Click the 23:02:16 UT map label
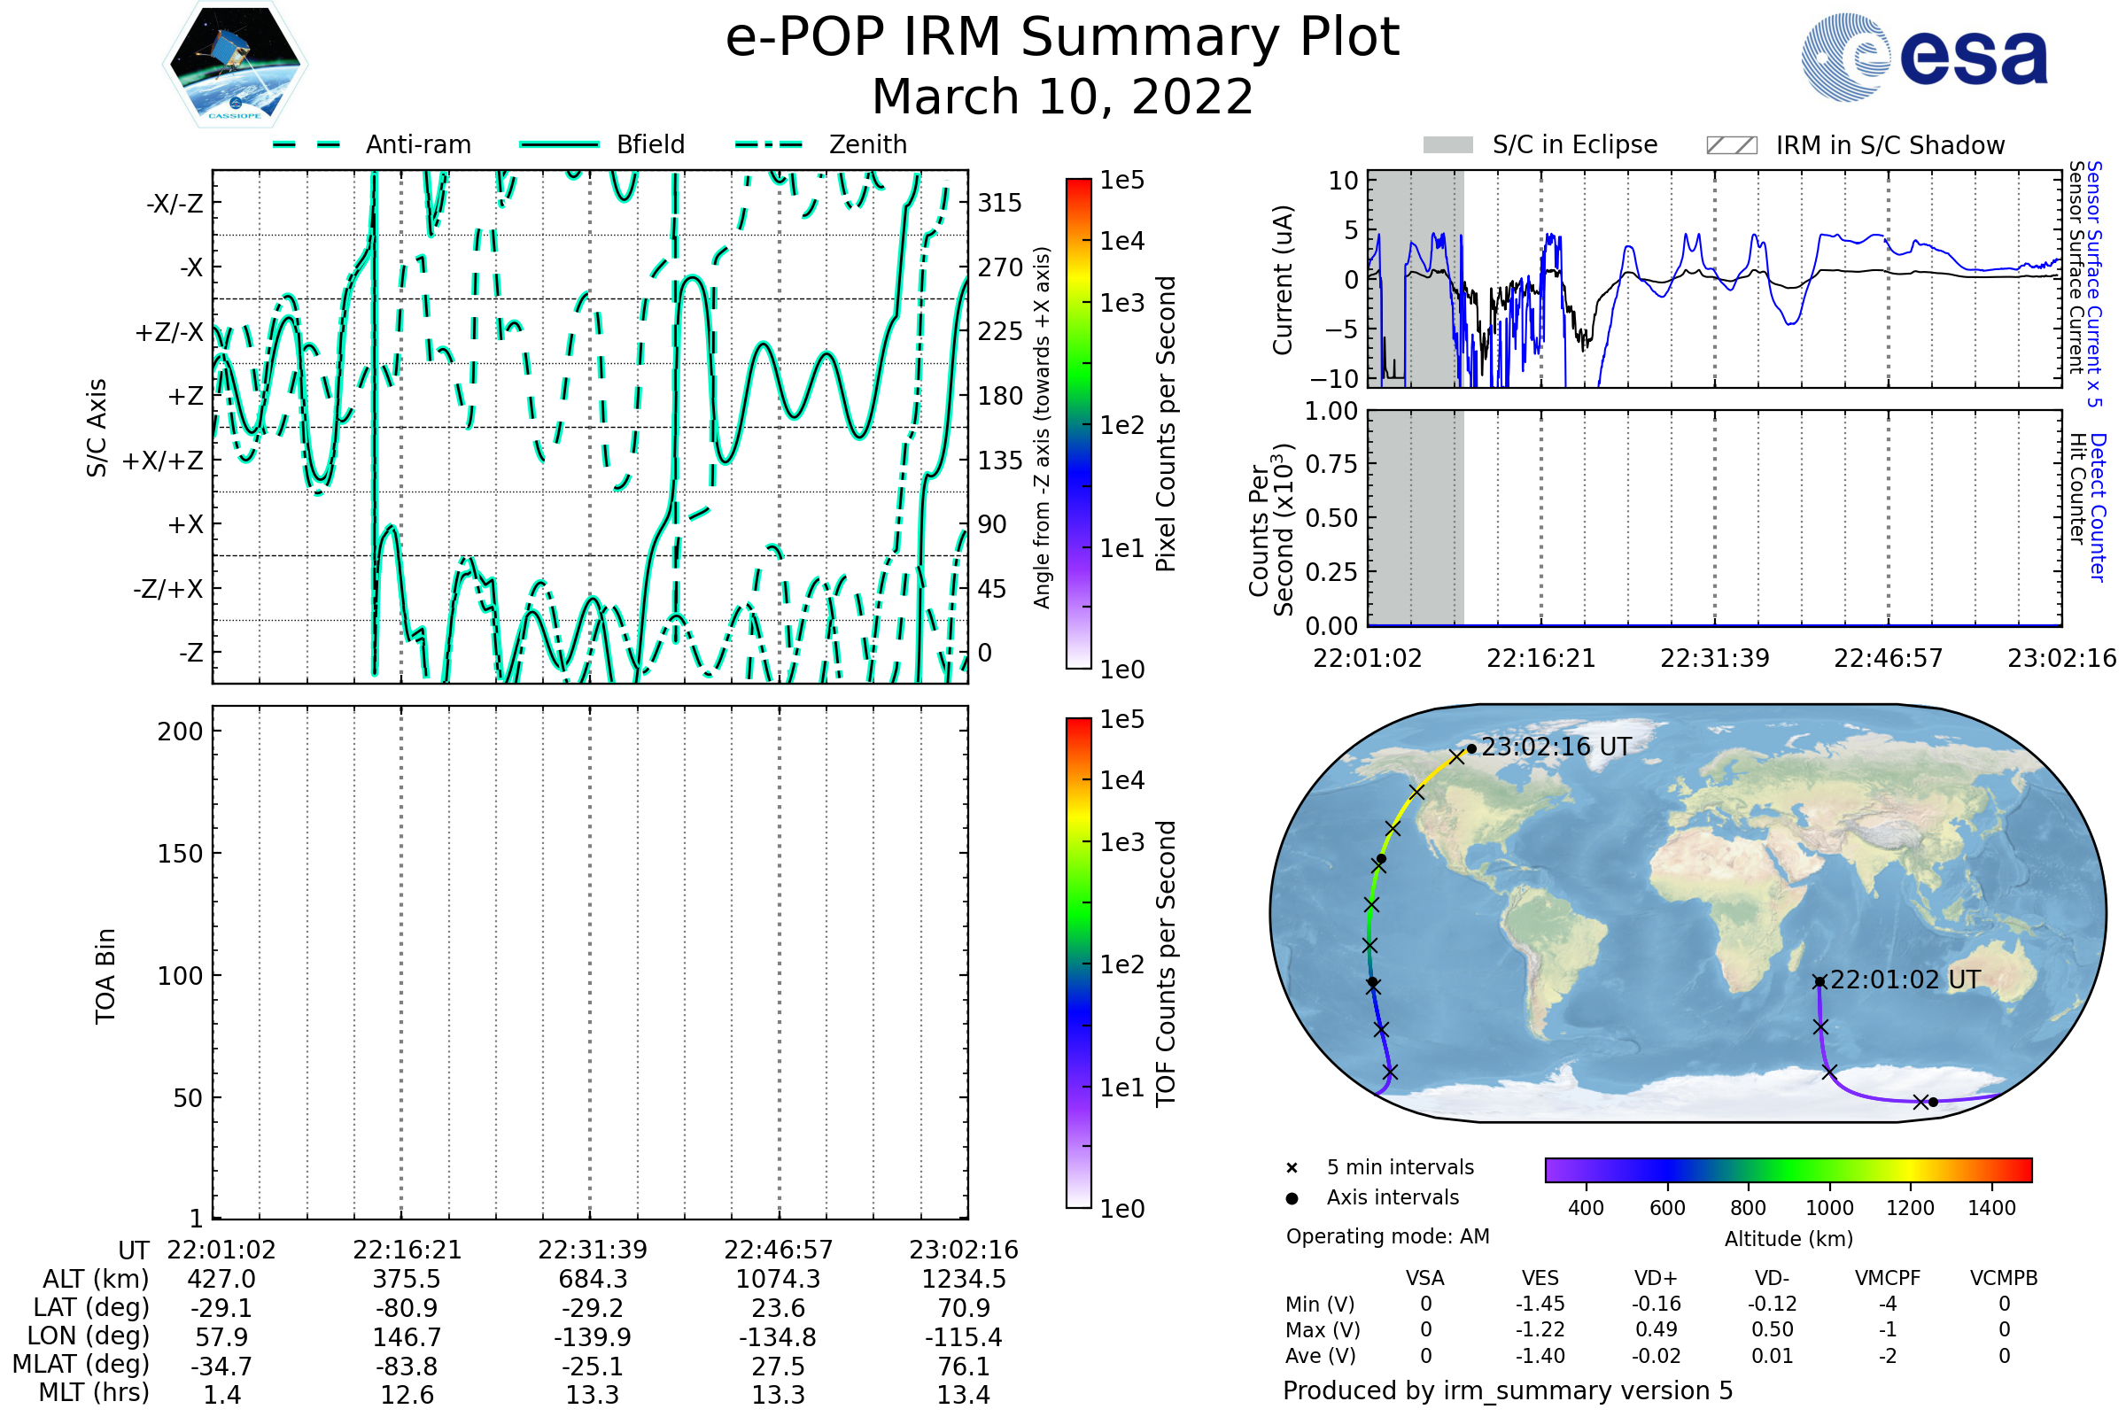The height and width of the screenshot is (1417, 2126). [1556, 747]
